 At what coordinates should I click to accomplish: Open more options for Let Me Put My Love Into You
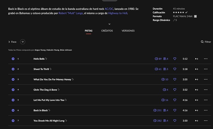click(206, 100)
